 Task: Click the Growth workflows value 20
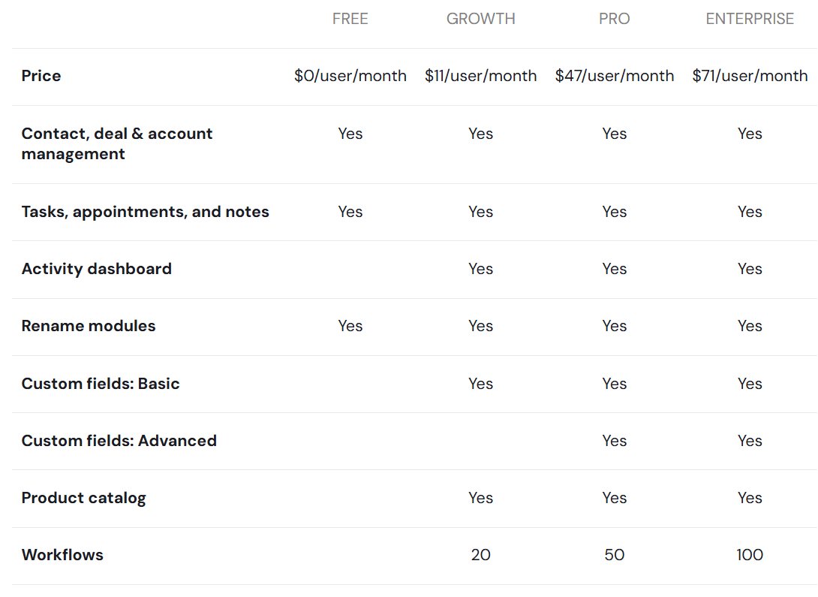click(x=480, y=555)
